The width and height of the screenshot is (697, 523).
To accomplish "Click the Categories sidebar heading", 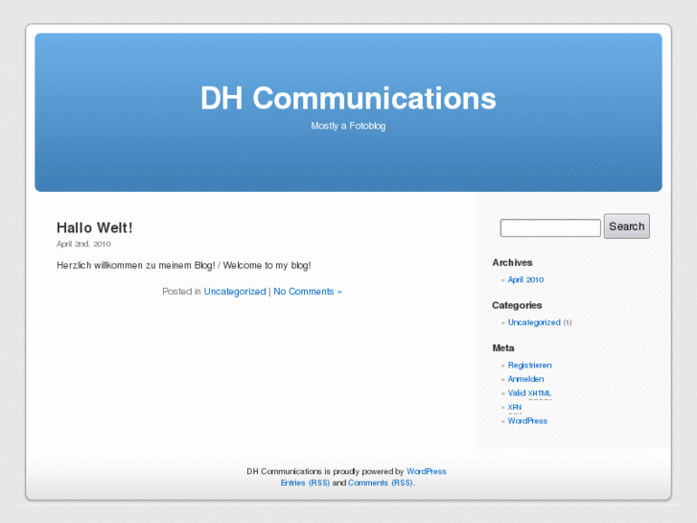I will pos(517,305).
